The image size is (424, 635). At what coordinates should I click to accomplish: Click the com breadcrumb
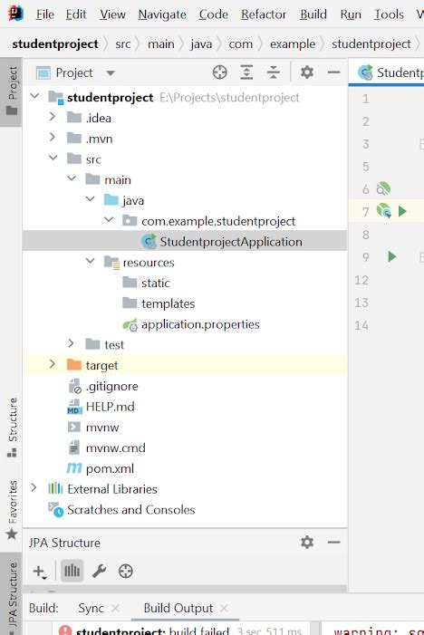[x=241, y=43]
